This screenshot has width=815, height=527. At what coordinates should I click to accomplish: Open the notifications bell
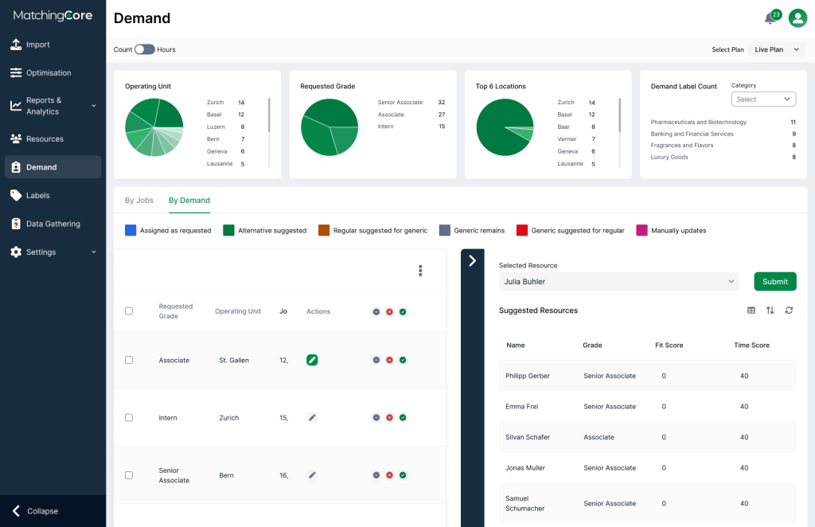click(770, 19)
